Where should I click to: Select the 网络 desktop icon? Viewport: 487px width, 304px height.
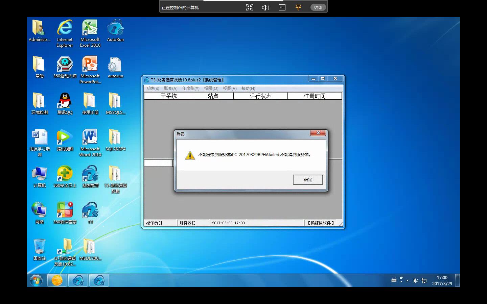(39, 213)
